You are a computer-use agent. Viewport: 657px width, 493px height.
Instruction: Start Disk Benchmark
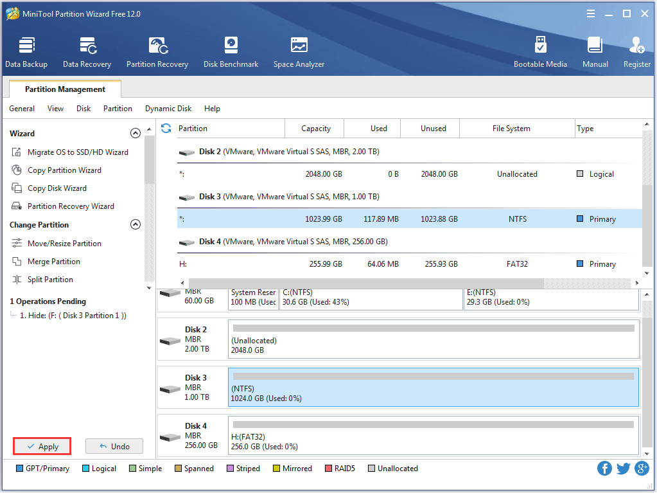tap(231, 52)
